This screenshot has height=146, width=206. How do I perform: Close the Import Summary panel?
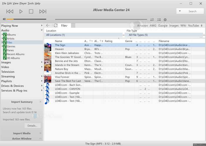coord(40,102)
